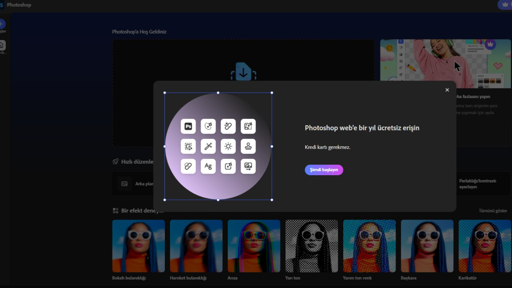Click the dashed circle sparkle selection tile

tap(208, 126)
